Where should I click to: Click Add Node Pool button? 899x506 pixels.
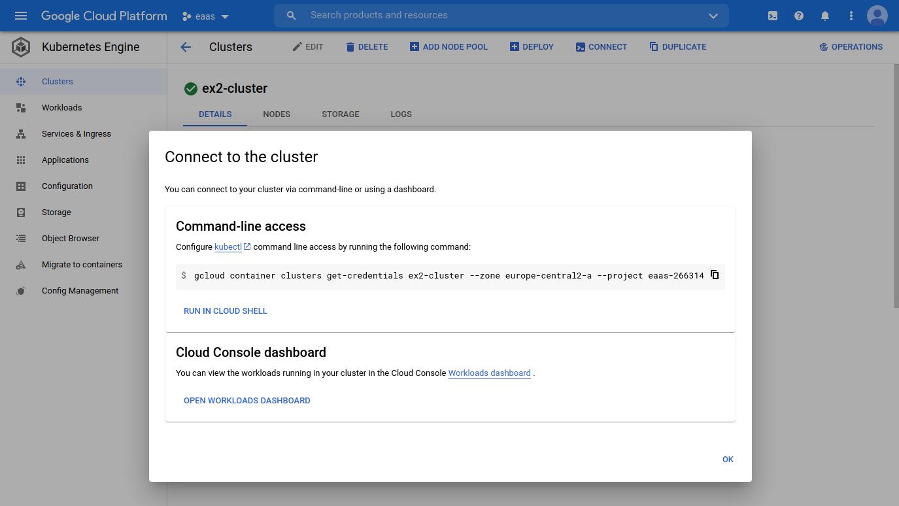pos(449,47)
